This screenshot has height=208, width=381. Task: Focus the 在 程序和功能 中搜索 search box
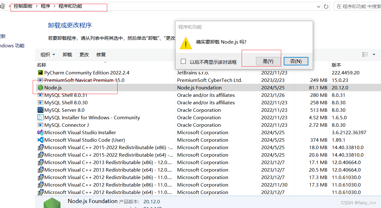click(358, 6)
